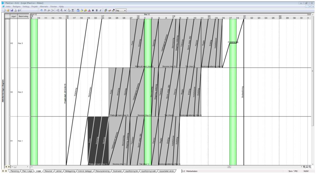
Task: Click the New document icon
Action: pos(4,10)
